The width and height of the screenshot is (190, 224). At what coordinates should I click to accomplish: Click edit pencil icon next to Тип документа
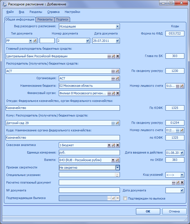point(35,41)
